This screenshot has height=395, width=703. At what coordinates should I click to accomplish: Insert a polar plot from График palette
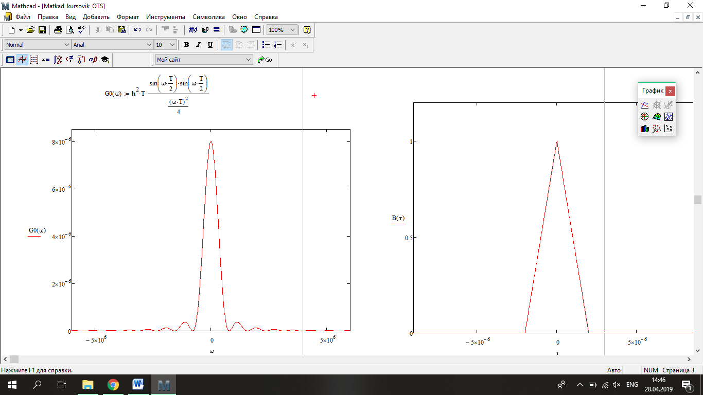[x=645, y=117]
